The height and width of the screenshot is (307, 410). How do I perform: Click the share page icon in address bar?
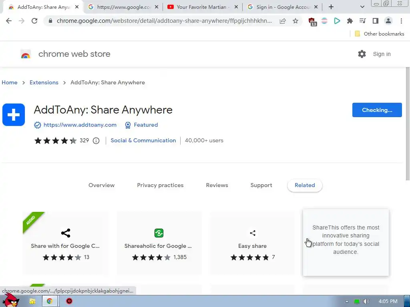click(x=283, y=21)
